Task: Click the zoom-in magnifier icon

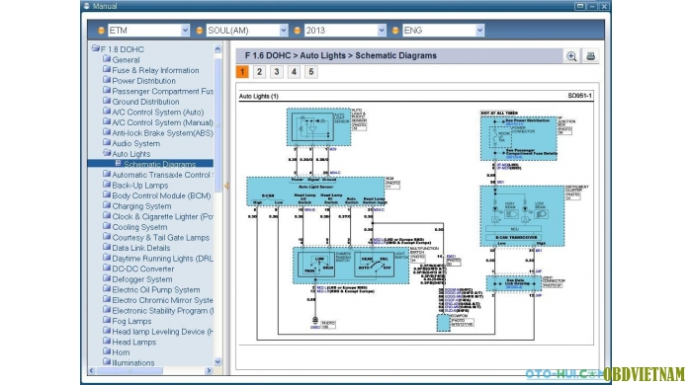Action: [571, 56]
